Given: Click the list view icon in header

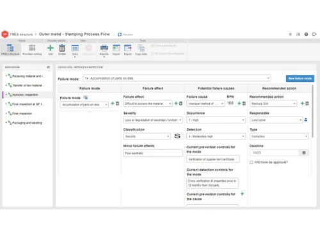Looking at the screenshot, I should tap(298, 34).
